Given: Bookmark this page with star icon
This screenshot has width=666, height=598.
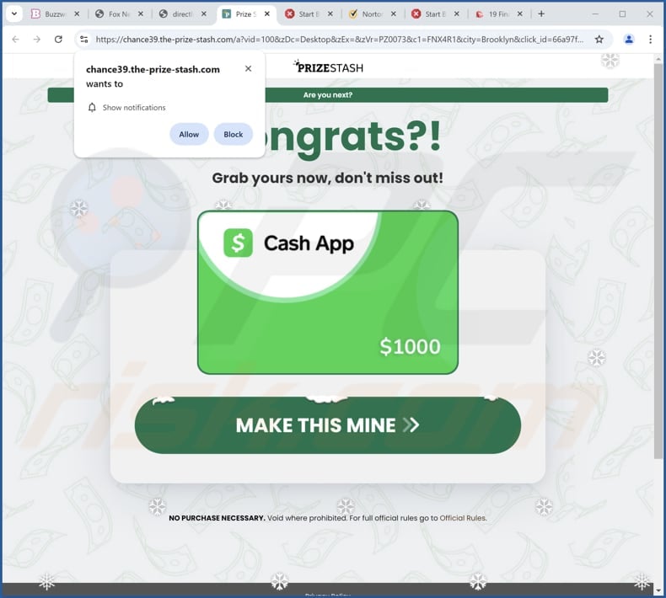Looking at the screenshot, I should point(599,40).
